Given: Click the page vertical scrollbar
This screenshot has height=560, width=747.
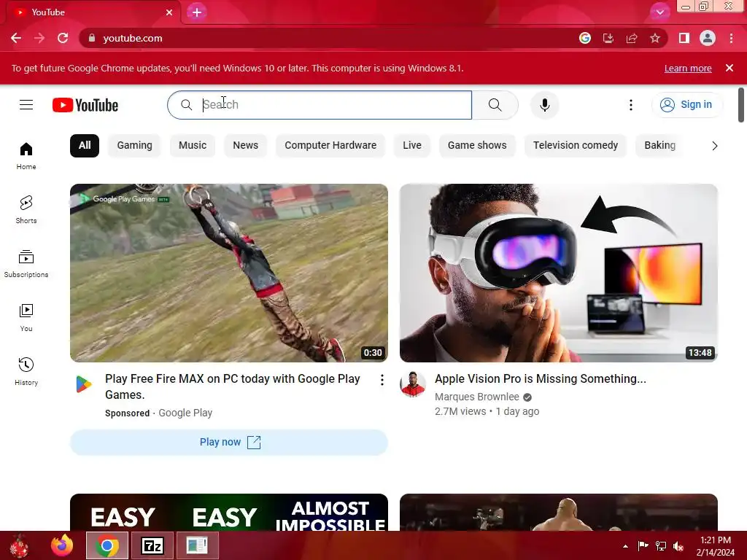Looking at the screenshot, I should [x=741, y=105].
